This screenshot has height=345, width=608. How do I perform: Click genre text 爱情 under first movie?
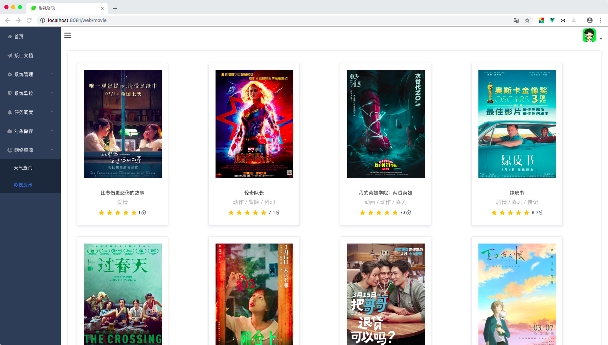click(x=122, y=202)
